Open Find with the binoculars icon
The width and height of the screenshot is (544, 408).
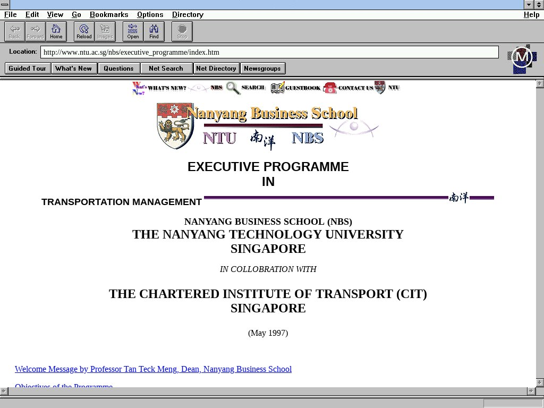click(154, 31)
